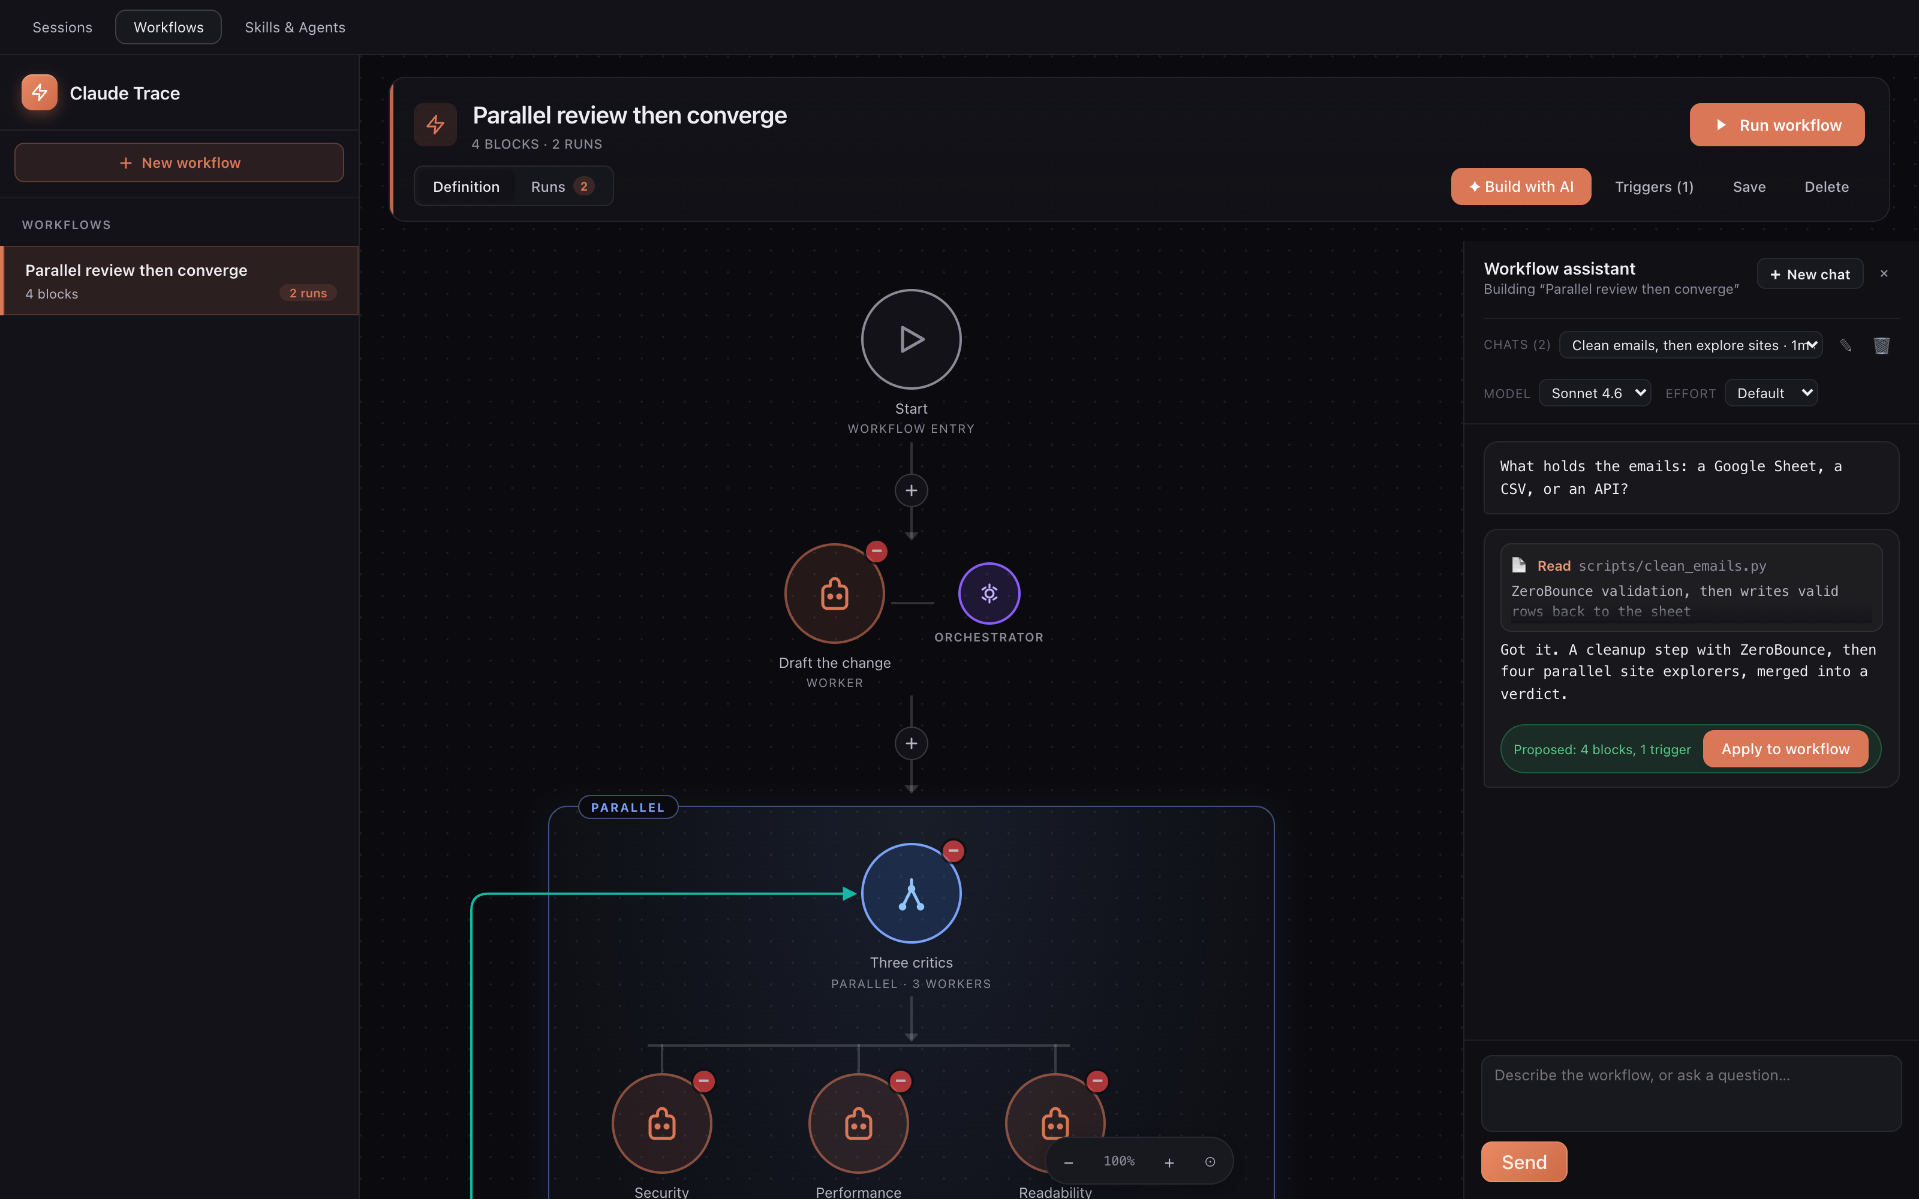This screenshot has height=1199, width=1919.
Task: Click the Parallel review then converge title
Action: [x=630, y=115]
